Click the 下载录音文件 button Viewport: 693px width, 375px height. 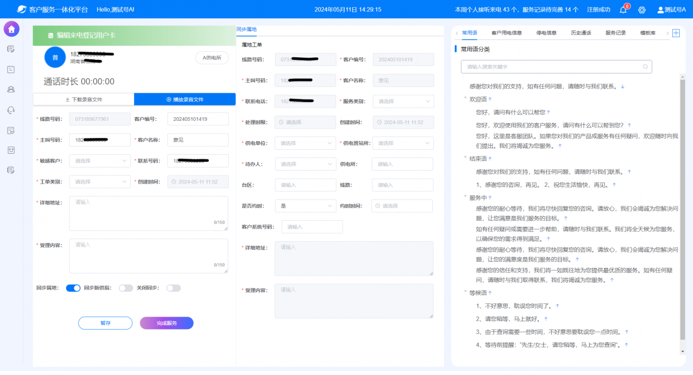point(84,99)
